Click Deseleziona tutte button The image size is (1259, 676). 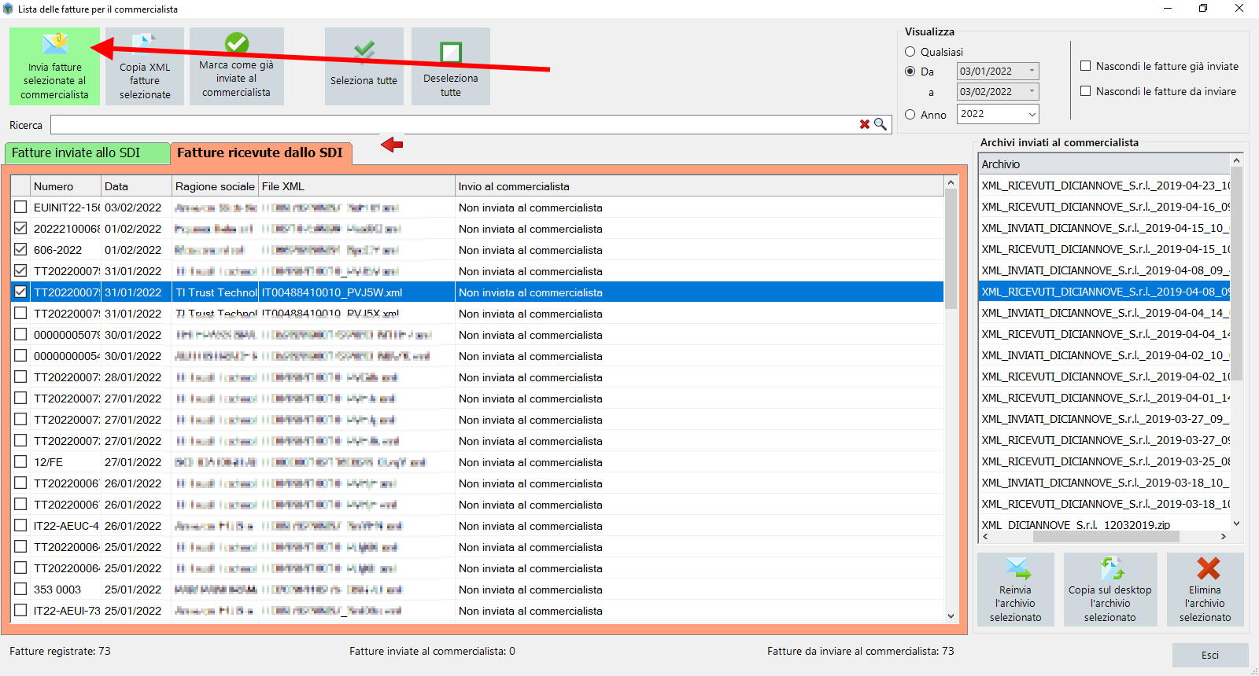click(x=450, y=67)
